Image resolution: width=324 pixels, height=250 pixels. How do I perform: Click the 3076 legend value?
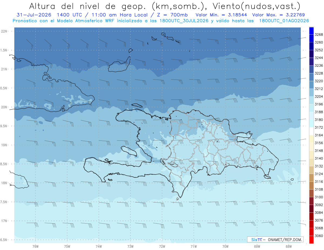point(319,220)
